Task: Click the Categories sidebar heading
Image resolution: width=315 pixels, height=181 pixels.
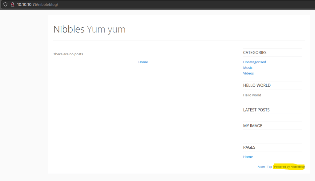Action: pyautogui.click(x=255, y=53)
